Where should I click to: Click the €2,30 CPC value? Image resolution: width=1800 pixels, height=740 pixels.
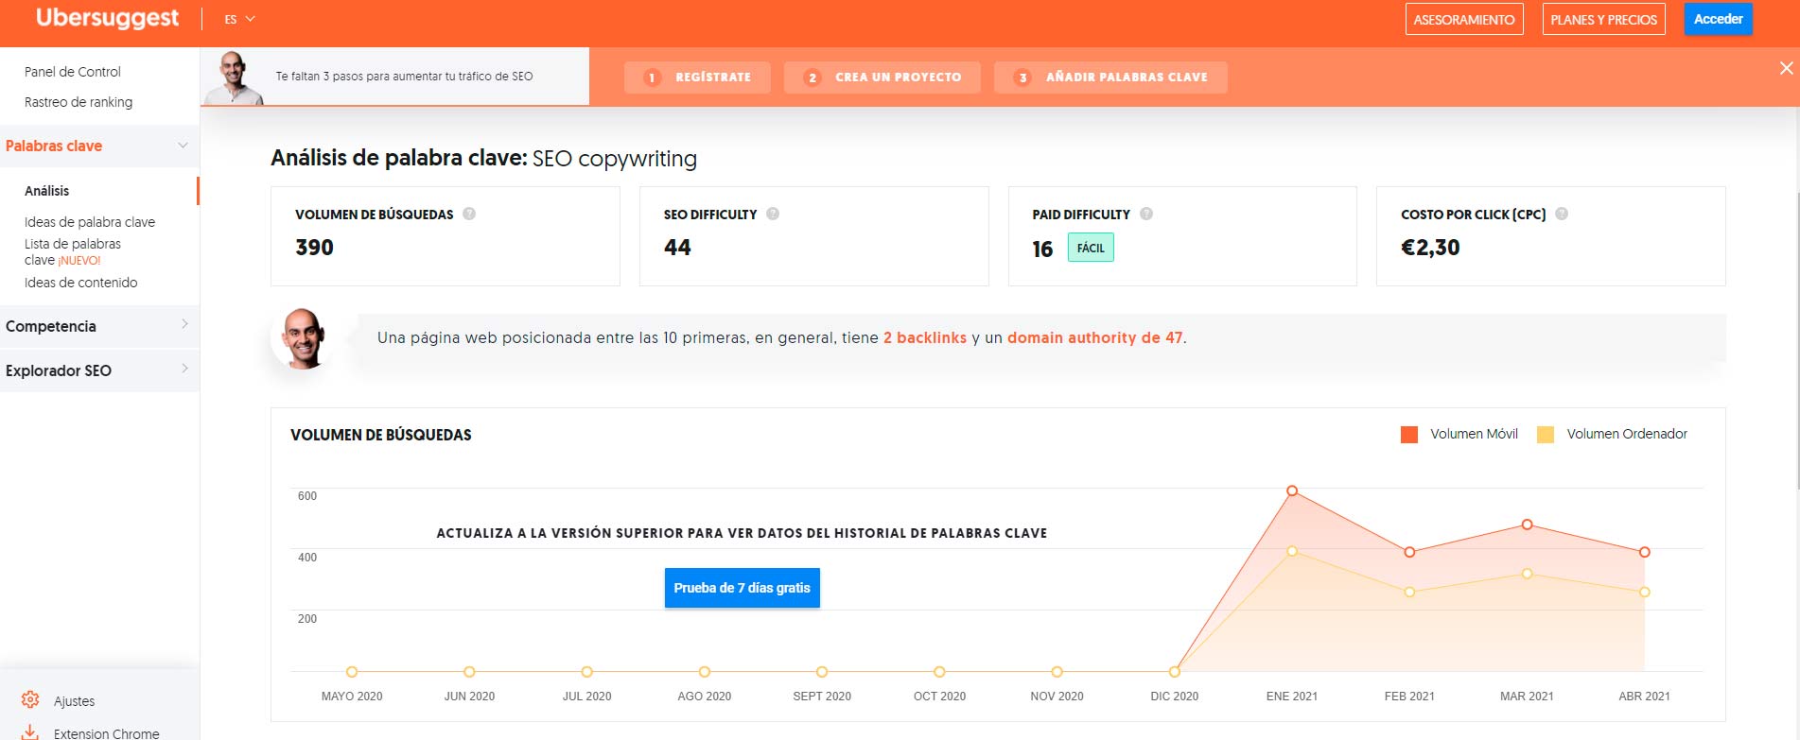[1430, 248]
